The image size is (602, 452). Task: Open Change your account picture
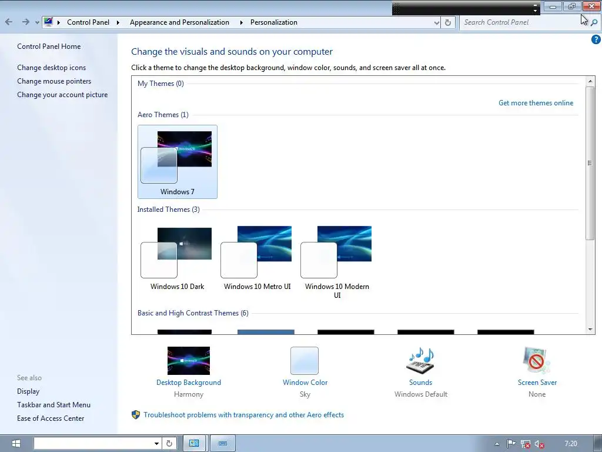(x=62, y=95)
